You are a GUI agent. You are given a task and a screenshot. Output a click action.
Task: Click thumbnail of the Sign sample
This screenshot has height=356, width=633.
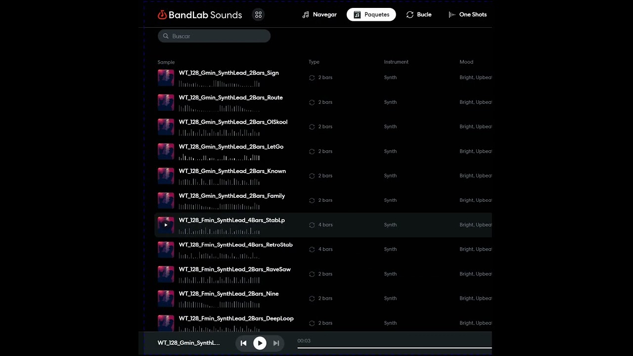pyautogui.click(x=166, y=78)
